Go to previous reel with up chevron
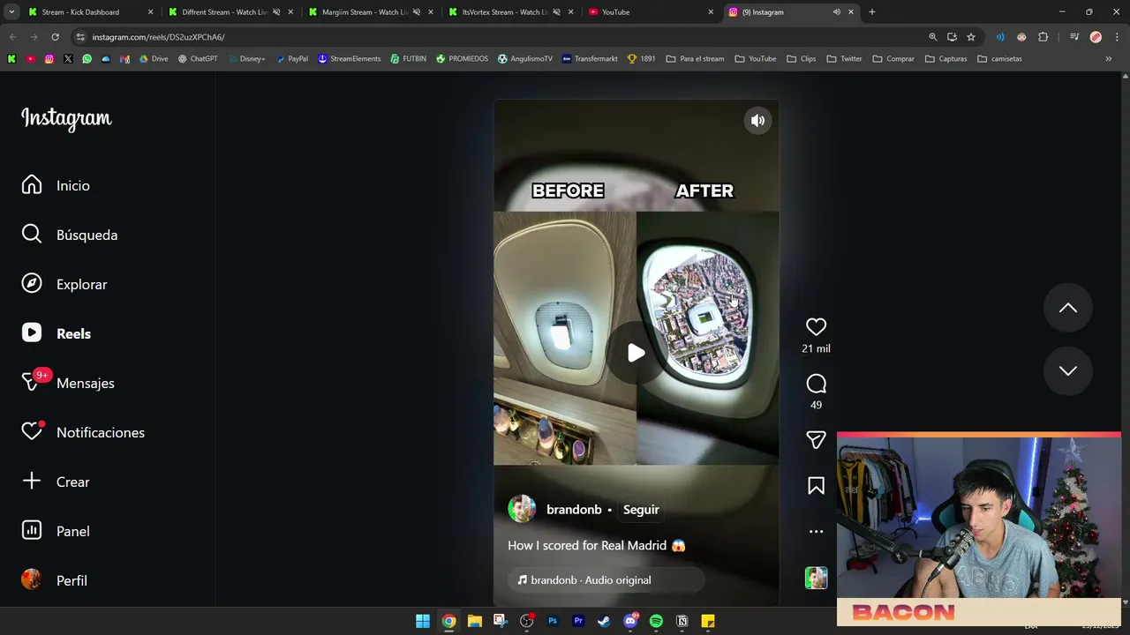Image resolution: width=1130 pixels, height=635 pixels. click(1068, 308)
